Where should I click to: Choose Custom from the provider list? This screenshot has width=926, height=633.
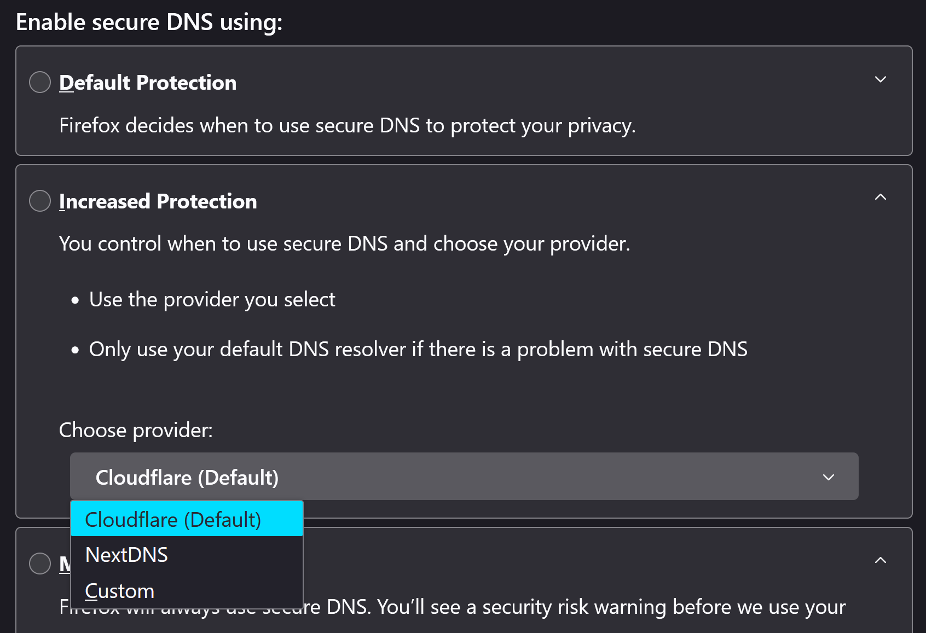click(120, 591)
